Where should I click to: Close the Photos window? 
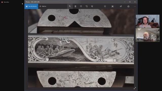coord(135,2)
